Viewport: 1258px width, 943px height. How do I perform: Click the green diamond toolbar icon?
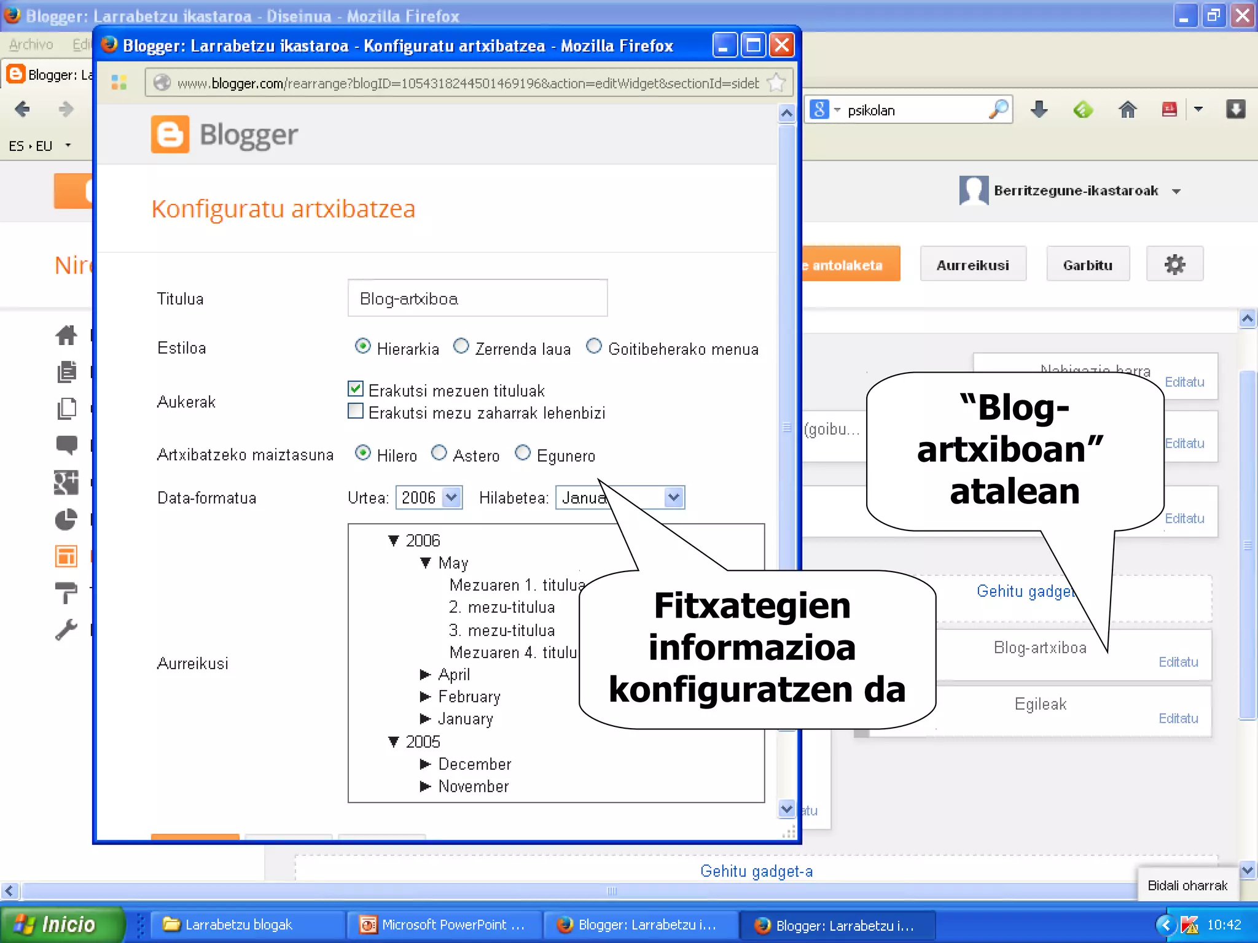(1083, 110)
